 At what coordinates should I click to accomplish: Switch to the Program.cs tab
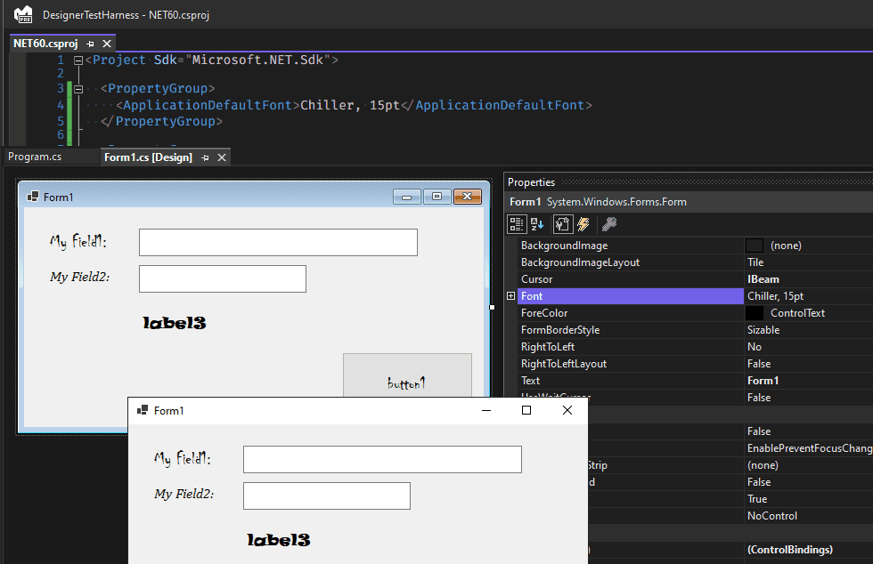(35, 157)
